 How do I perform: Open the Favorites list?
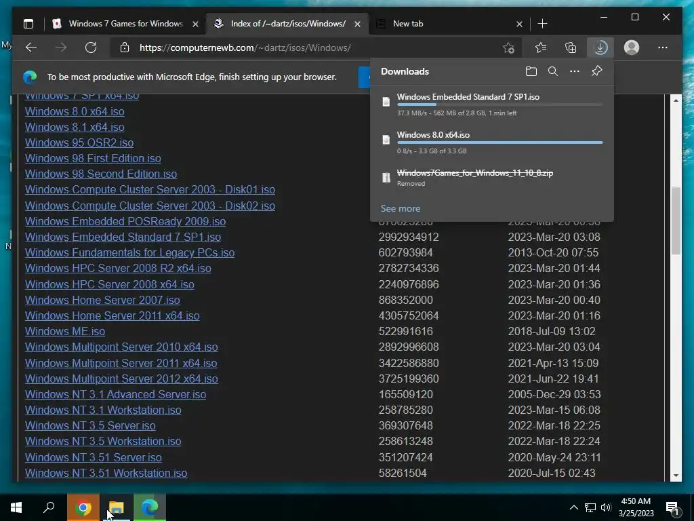pos(541,47)
